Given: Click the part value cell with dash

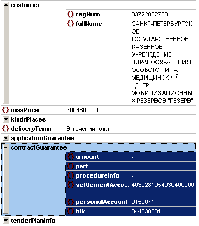Looking at the screenshot, I should 163,166.
